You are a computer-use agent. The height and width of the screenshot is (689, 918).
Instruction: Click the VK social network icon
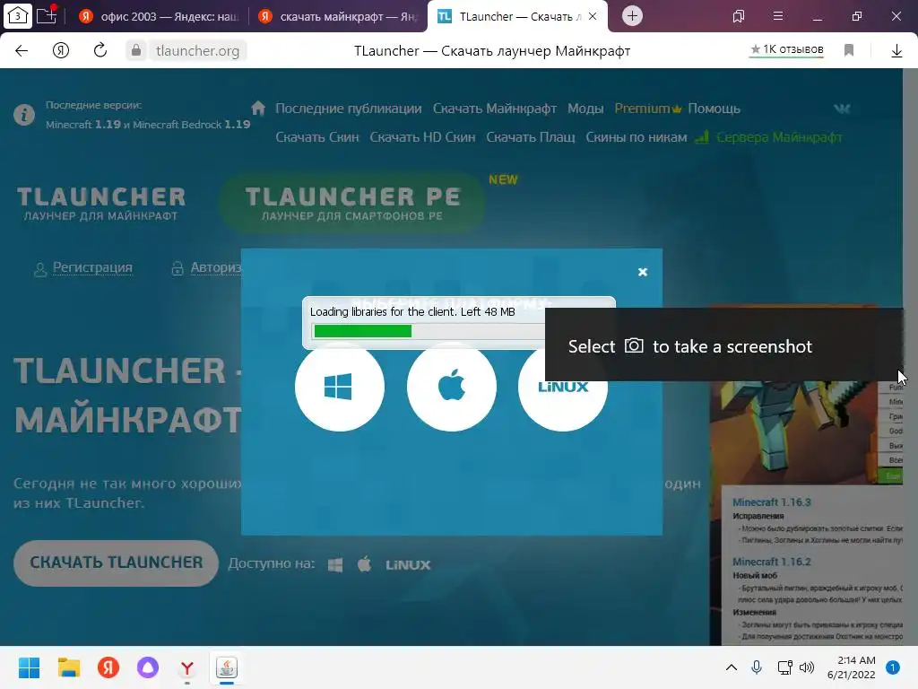point(842,109)
